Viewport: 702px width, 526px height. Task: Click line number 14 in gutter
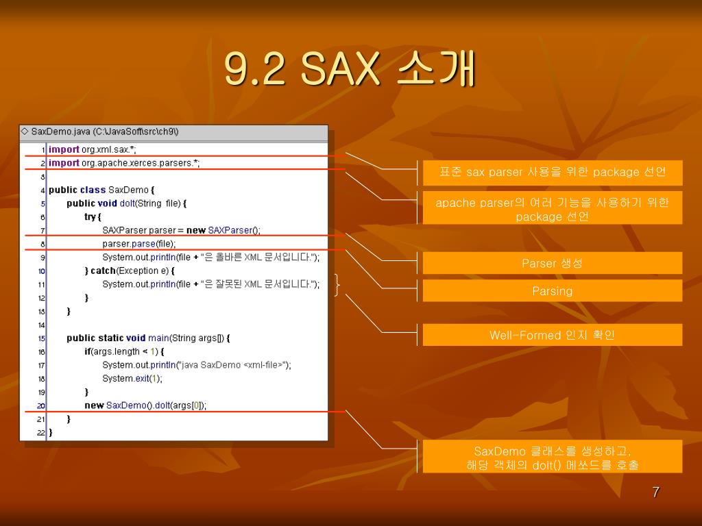(x=41, y=325)
